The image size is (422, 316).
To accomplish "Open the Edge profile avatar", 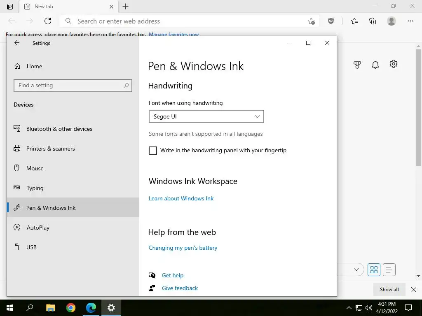I will click(392, 21).
